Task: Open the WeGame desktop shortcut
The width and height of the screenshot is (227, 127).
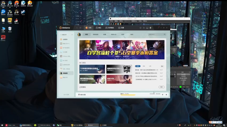Action: (x=16, y=12)
